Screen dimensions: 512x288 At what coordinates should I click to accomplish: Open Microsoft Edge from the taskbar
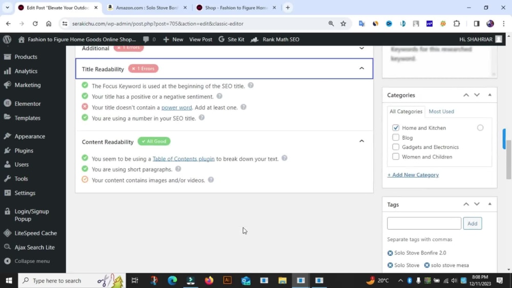173,280
